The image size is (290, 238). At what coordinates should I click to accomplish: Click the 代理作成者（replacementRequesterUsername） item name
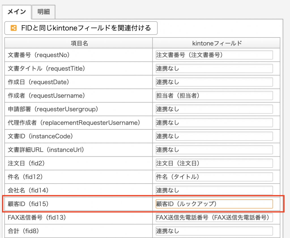(x=74, y=123)
